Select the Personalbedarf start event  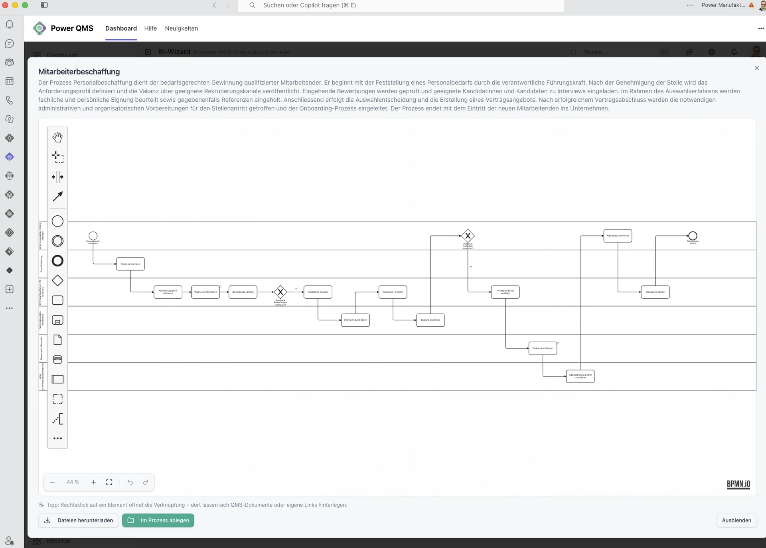(93, 236)
